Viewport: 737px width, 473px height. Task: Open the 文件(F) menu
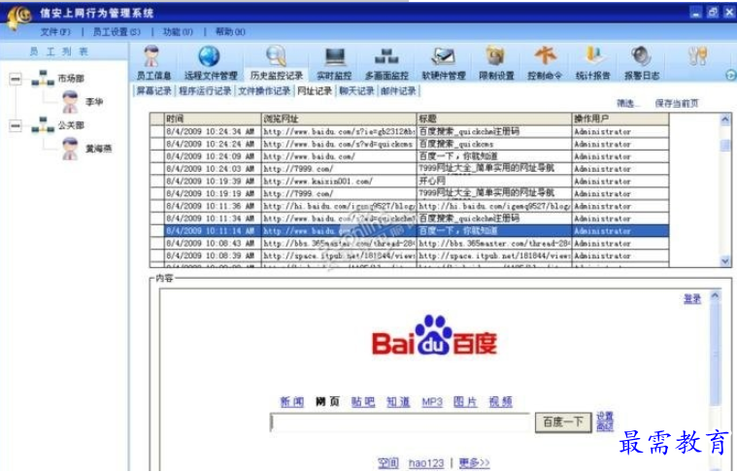[55, 32]
